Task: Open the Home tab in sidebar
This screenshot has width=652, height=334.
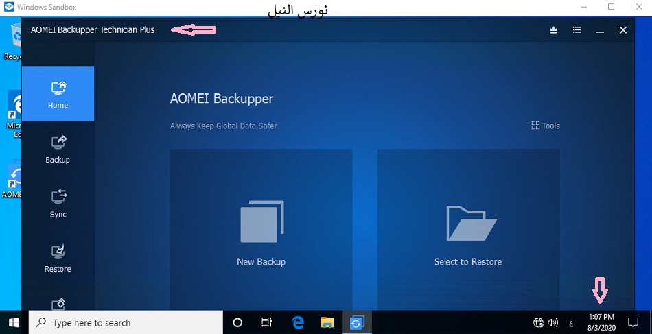Action: (58, 93)
